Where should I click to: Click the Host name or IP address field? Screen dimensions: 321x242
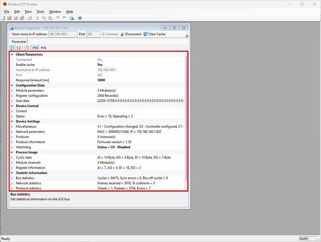(63, 34)
